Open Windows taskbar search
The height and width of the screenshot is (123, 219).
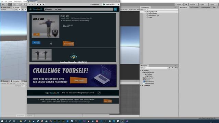[6, 121]
